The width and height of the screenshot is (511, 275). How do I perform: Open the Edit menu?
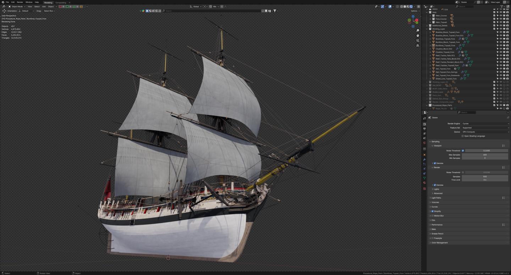(x=13, y=2)
